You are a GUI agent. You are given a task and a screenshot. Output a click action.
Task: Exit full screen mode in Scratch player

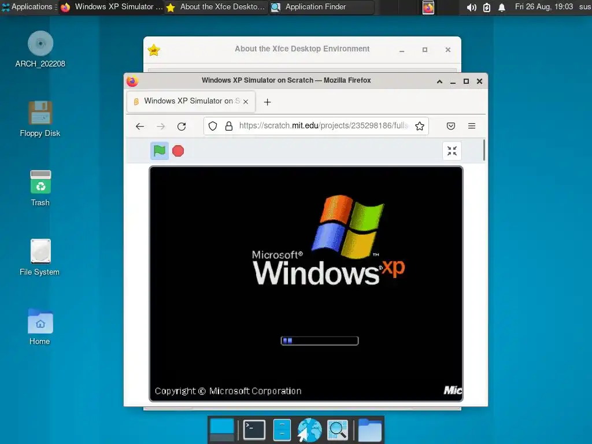(x=452, y=151)
